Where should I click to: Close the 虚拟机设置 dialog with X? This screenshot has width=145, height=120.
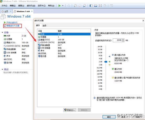(x=143, y=21)
